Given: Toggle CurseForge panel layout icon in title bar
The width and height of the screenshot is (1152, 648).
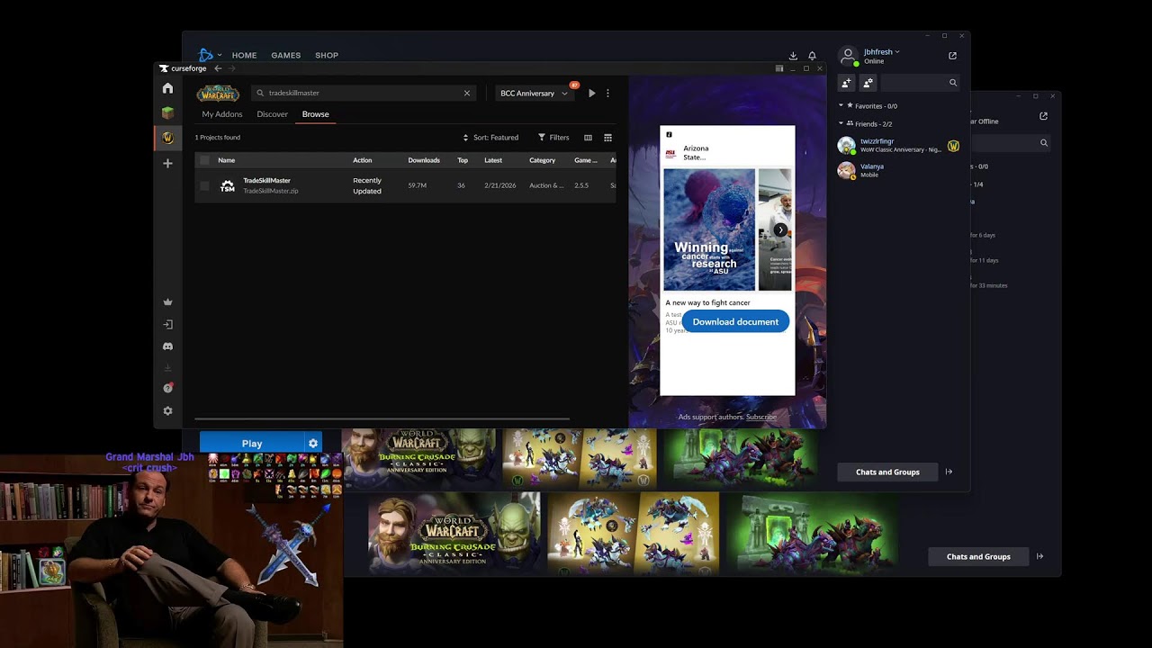Looking at the screenshot, I should click(x=779, y=68).
